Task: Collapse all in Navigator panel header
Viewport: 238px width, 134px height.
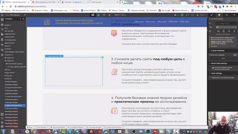Action: [20, 19]
